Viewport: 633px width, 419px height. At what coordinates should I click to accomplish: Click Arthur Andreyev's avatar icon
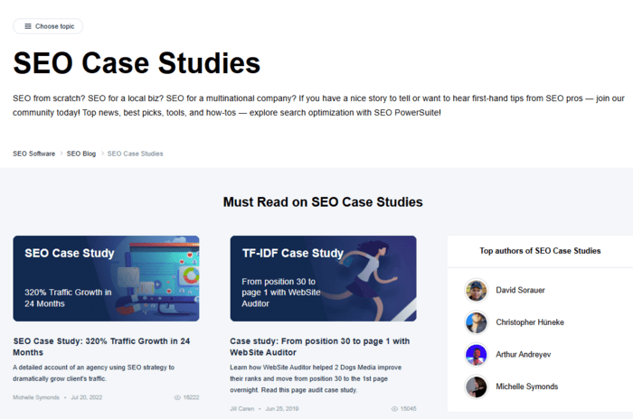(x=477, y=355)
